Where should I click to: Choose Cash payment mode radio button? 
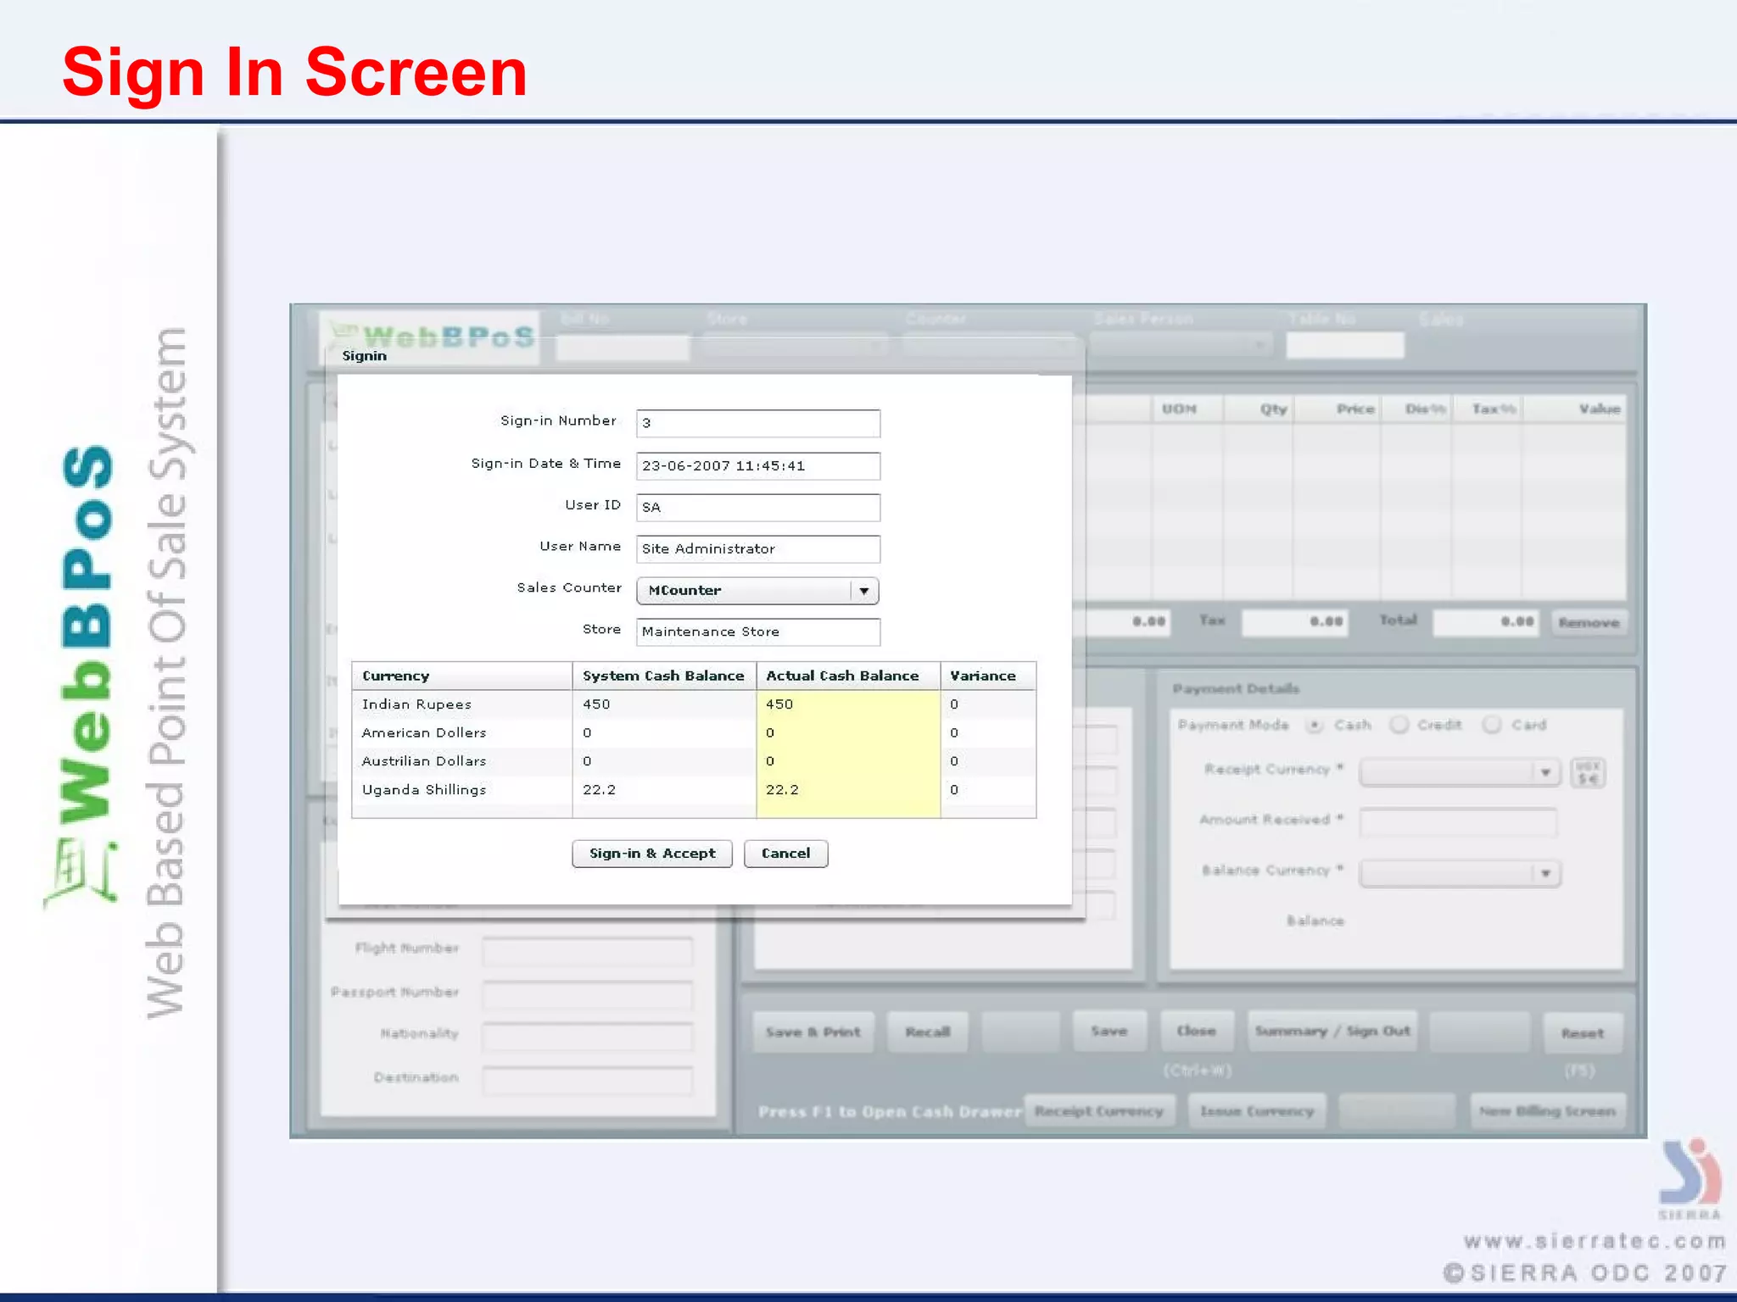(x=1315, y=726)
